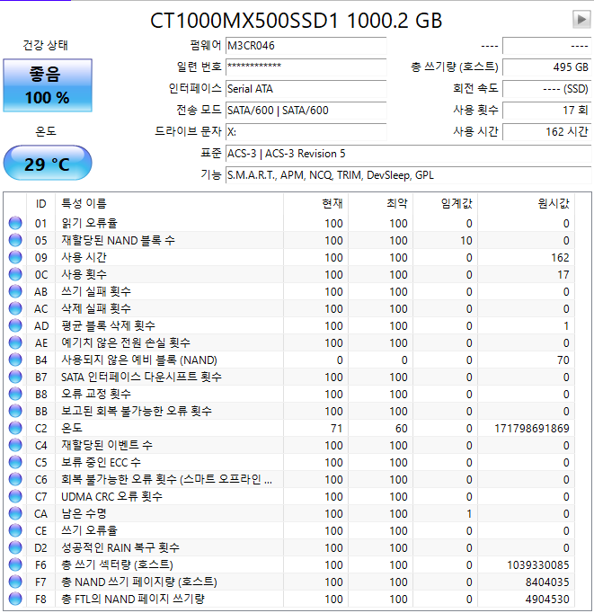Click status icon for F7 NAND 쓰기 페이지량
Image resolution: width=594 pixels, height=613 pixels.
pyautogui.click(x=15, y=582)
